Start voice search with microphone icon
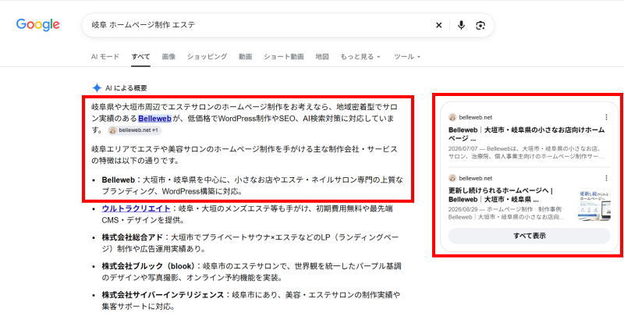The image size is (624, 313). click(461, 25)
